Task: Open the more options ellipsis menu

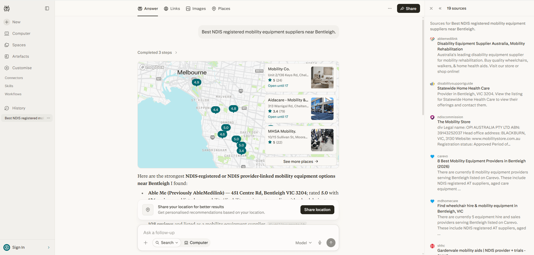Action: [x=390, y=8]
